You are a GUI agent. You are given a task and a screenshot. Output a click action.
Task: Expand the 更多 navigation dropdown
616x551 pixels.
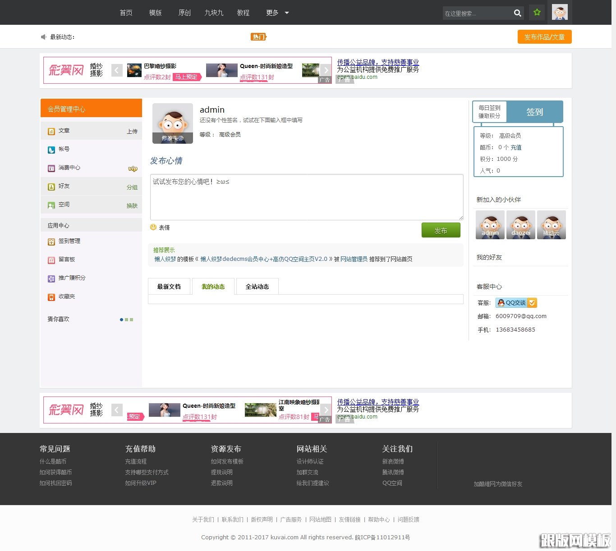(x=277, y=13)
